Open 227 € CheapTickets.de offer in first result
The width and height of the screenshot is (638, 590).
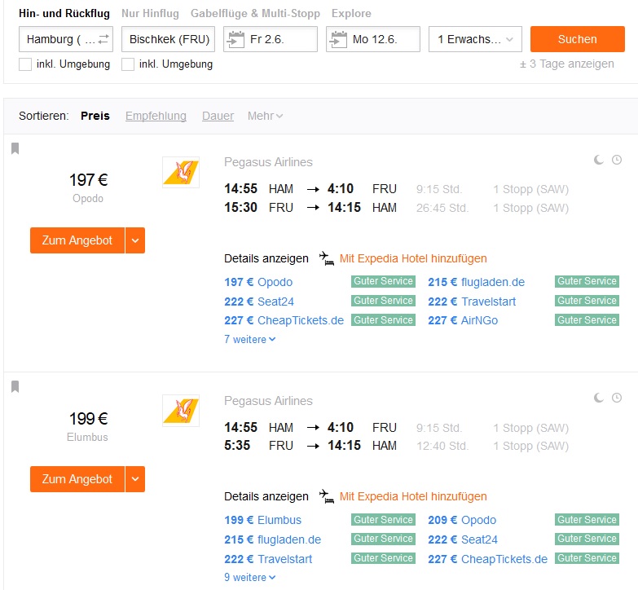click(284, 320)
